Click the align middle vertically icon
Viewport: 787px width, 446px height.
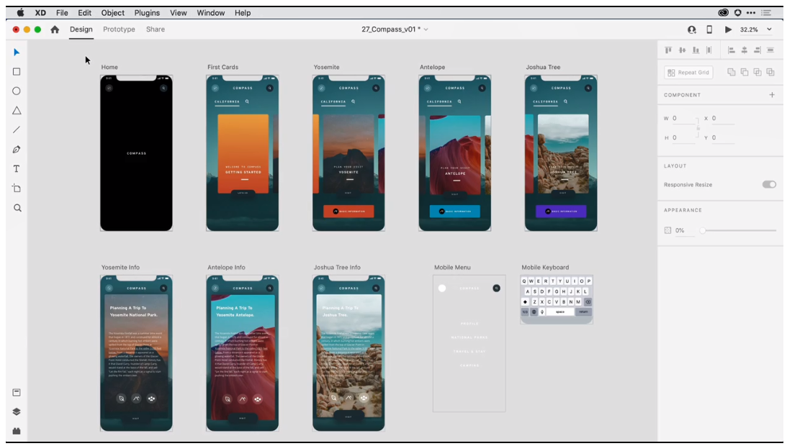click(x=682, y=50)
